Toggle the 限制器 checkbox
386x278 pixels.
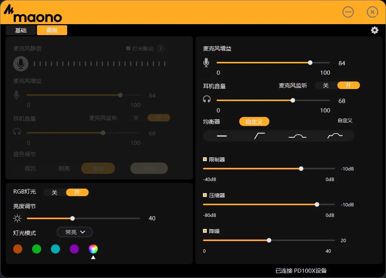205,159
